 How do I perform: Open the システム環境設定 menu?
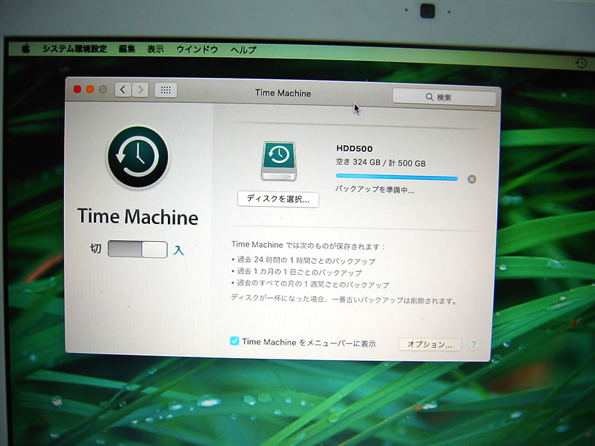(75, 49)
